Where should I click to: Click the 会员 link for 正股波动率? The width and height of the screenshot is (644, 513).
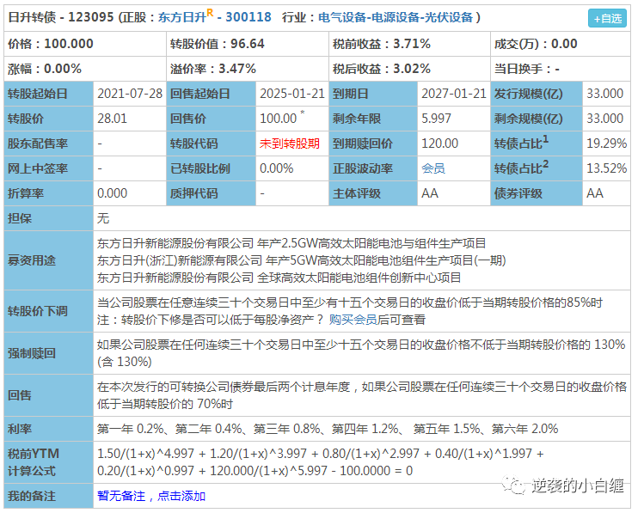pyautogui.click(x=432, y=168)
